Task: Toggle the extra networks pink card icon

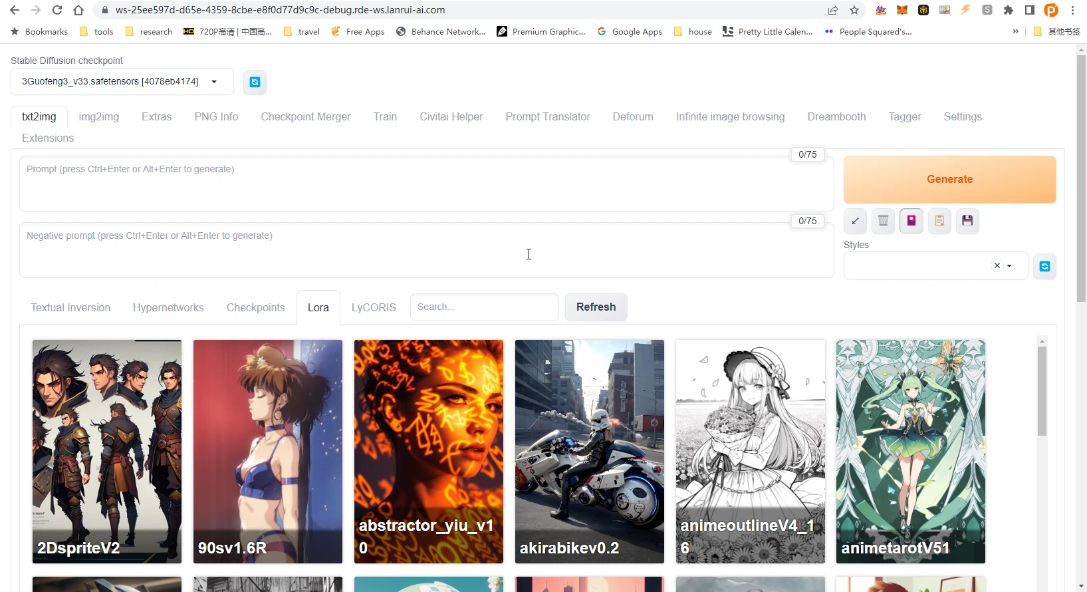Action: (911, 221)
